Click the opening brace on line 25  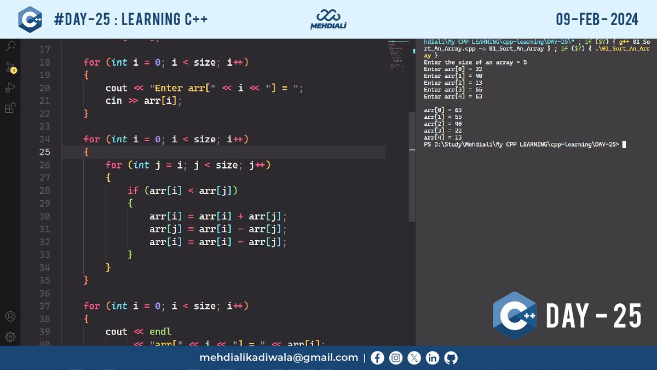pos(86,152)
